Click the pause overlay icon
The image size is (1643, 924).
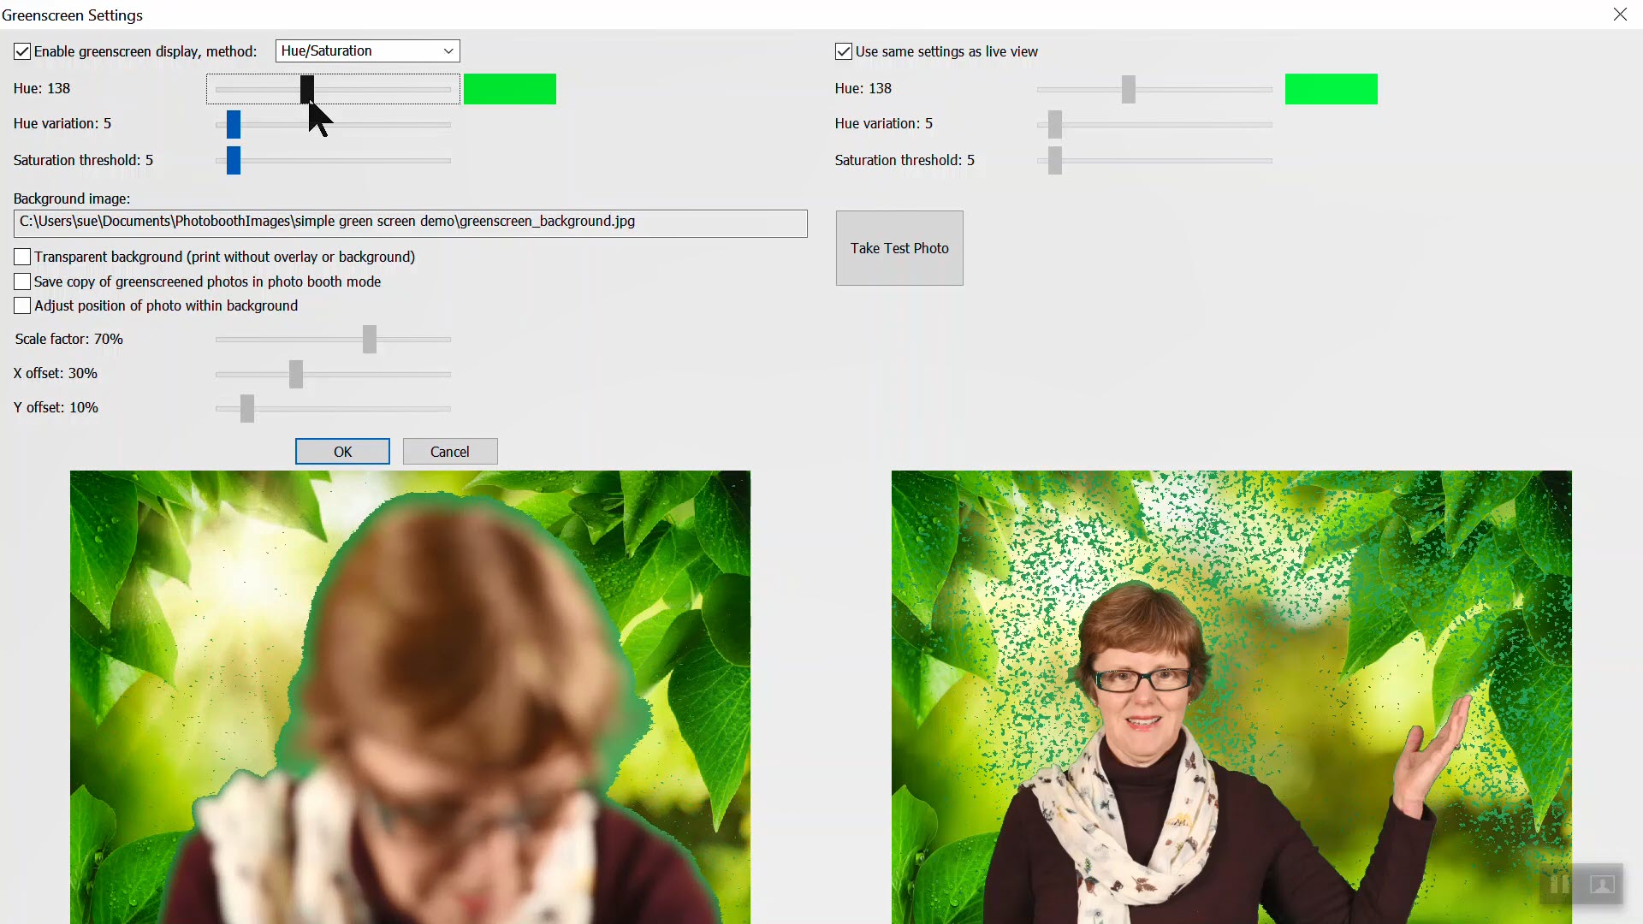point(1559,885)
